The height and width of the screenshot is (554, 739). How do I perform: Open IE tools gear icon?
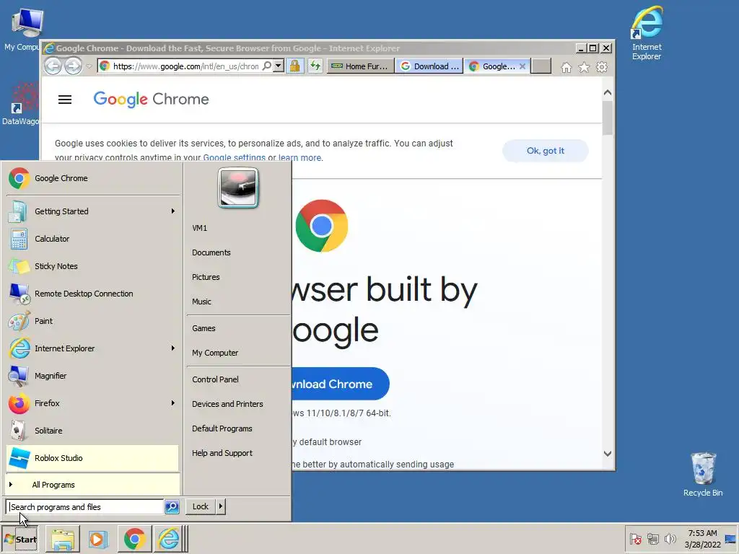[602, 67]
